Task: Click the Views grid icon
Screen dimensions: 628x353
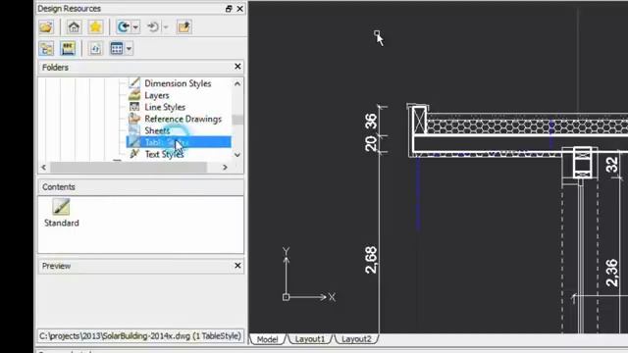Action: (117, 48)
